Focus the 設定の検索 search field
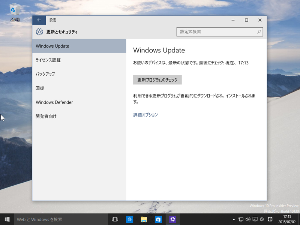300x225 pixels. (x=220, y=32)
